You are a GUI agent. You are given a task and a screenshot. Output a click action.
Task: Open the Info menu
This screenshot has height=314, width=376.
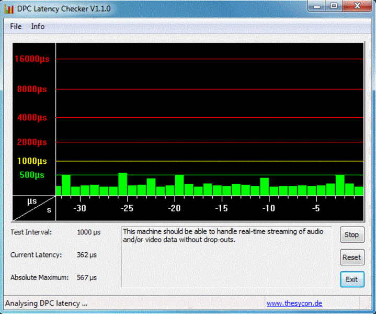coord(38,26)
